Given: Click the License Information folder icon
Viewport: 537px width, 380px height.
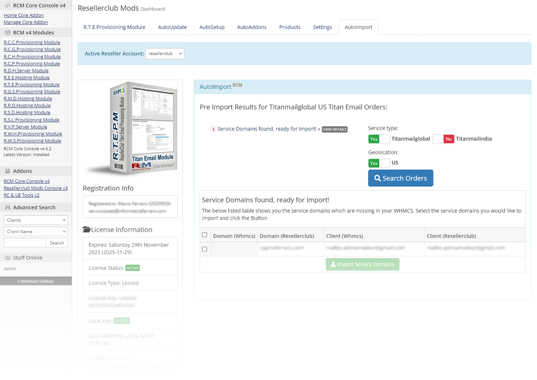Looking at the screenshot, I should (87, 230).
